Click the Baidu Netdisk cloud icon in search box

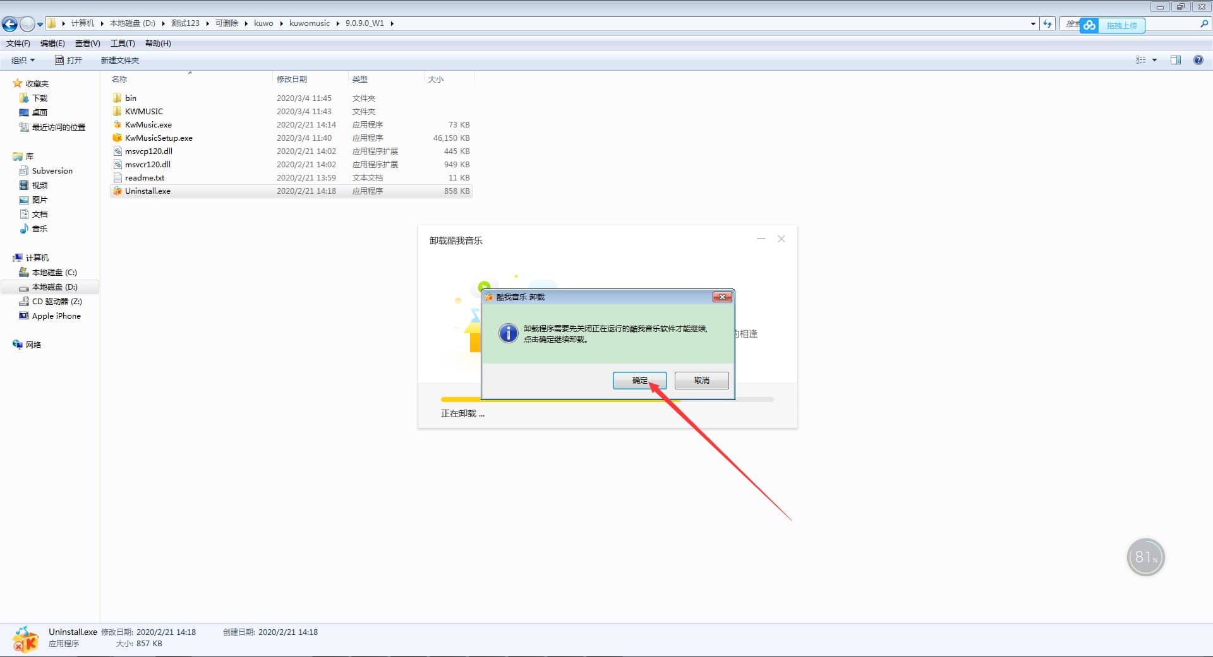pos(1089,25)
